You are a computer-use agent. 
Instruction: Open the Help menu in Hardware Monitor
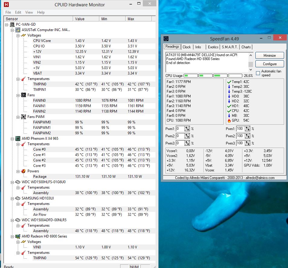(x=41, y=12)
